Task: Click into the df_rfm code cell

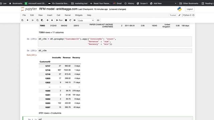Action: click(x=115, y=51)
